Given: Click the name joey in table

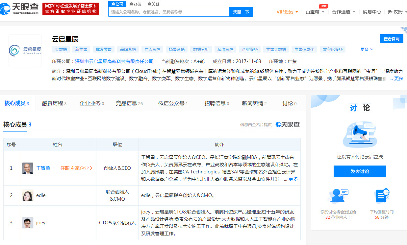Looking at the screenshot, I should point(41,223).
